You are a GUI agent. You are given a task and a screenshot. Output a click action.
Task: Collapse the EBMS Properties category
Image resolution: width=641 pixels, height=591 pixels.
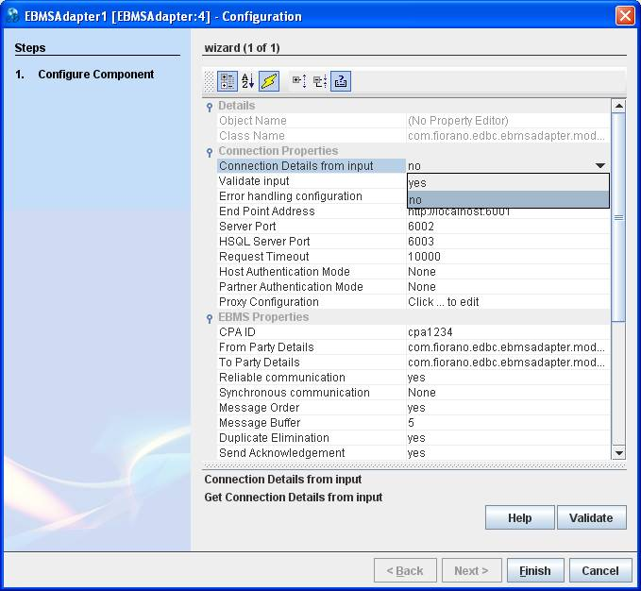click(x=210, y=319)
